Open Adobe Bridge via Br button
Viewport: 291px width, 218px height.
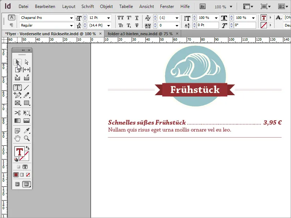[203, 7]
